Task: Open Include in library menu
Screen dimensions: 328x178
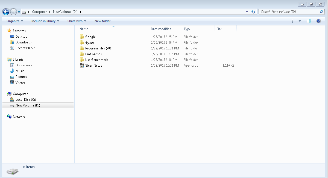Action: click(x=45, y=21)
